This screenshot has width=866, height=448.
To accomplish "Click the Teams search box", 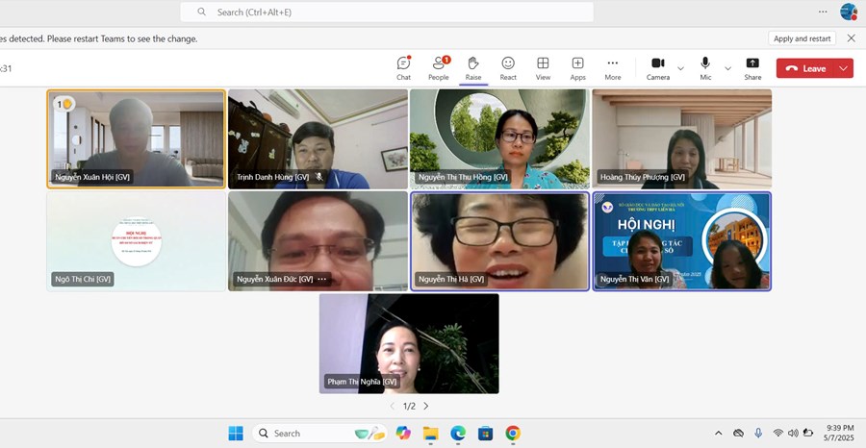I will pos(387,12).
